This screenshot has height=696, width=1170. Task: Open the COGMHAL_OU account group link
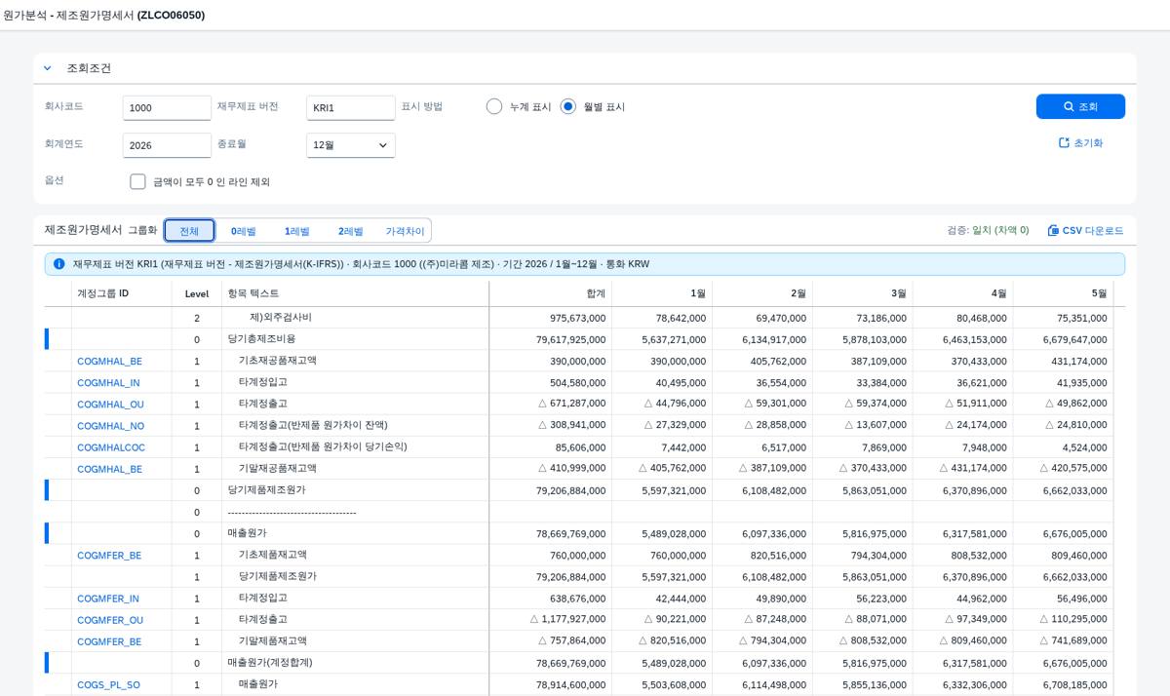pyautogui.click(x=110, y=405)
